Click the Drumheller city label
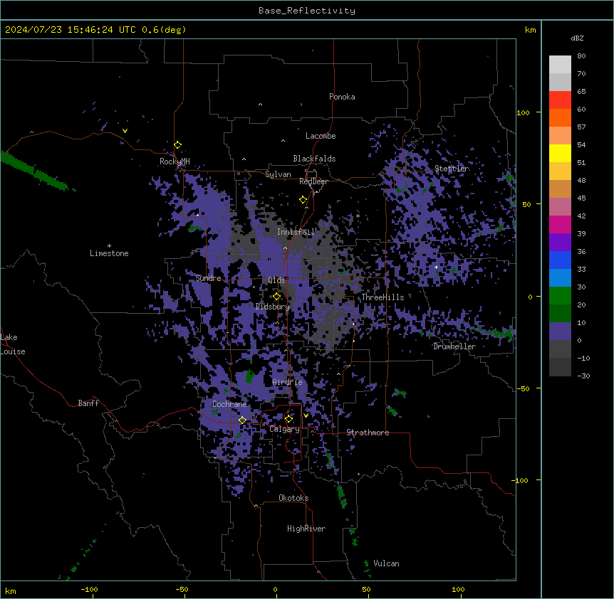This screenshot has height=599, width=614. (x=454, y=346)
